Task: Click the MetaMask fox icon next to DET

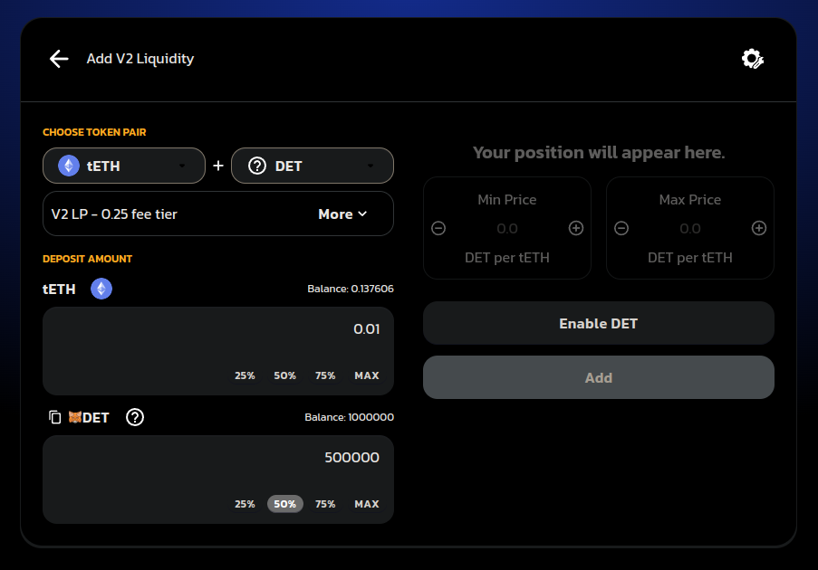Action: pyautogui.click(x=75, y=417)
